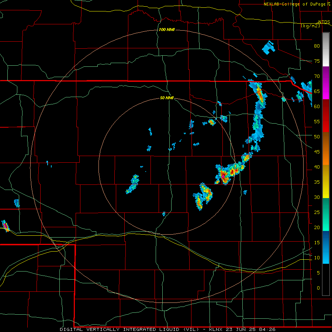Pick the black bottom segment of the color bar
Viewport: 332px width, 332px height.
(x=326, y=280)
